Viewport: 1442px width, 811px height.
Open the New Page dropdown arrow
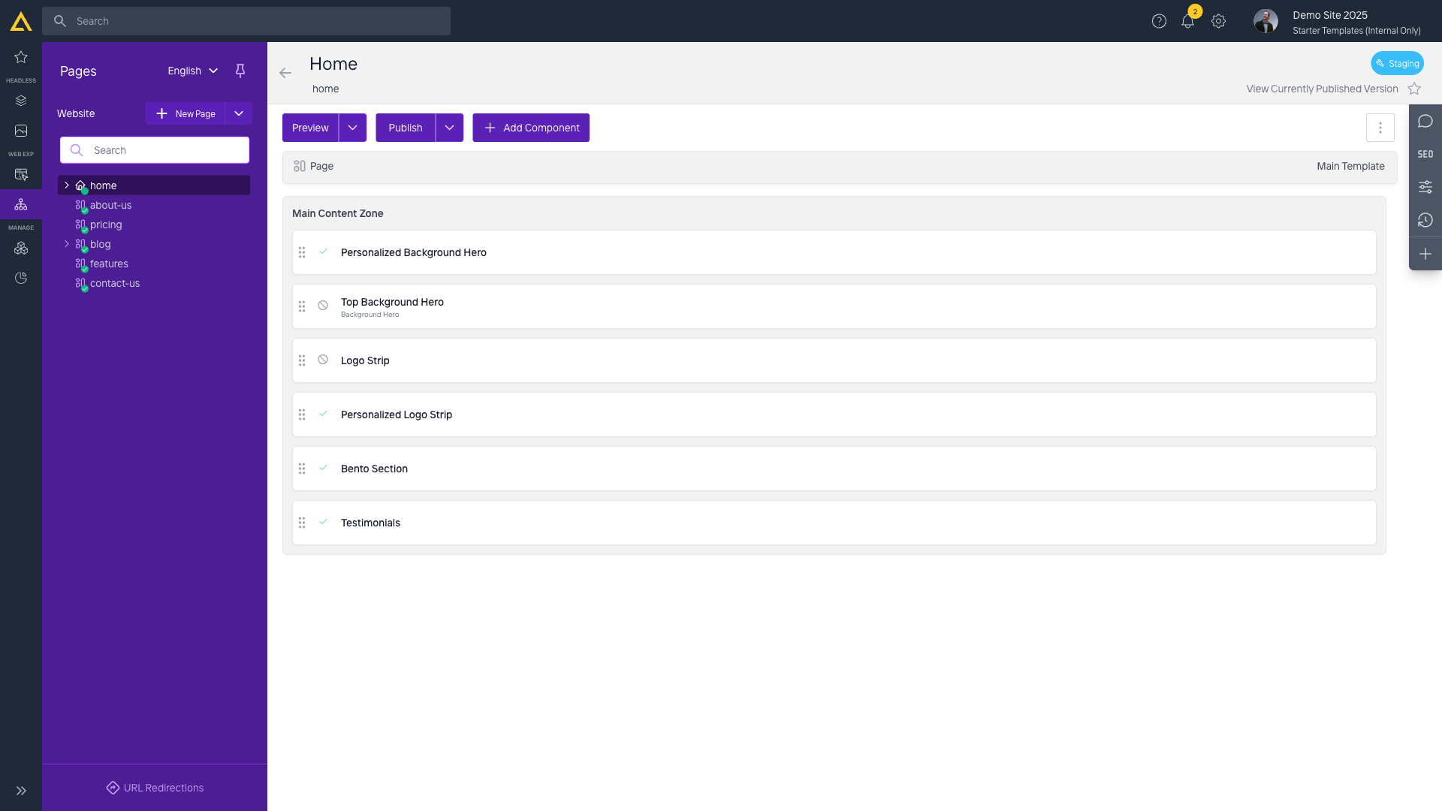tap(239, 113)
